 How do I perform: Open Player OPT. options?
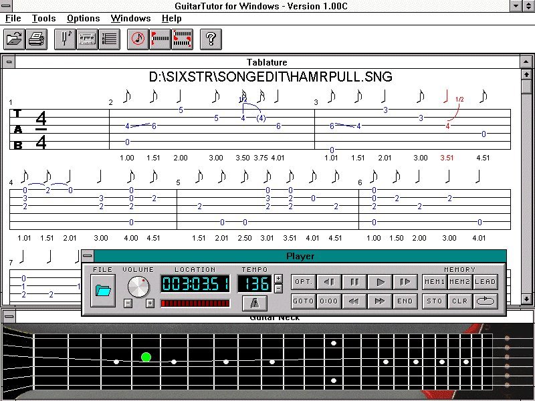pyautogui.click(x=304, y=282)
